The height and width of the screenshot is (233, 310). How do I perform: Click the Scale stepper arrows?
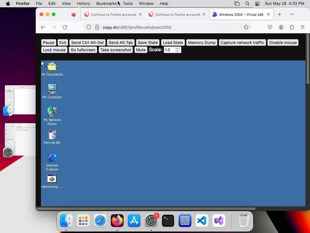177,50
